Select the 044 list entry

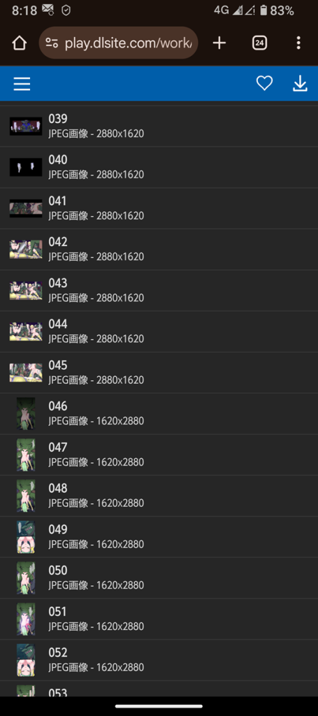(x=159, y=331)
